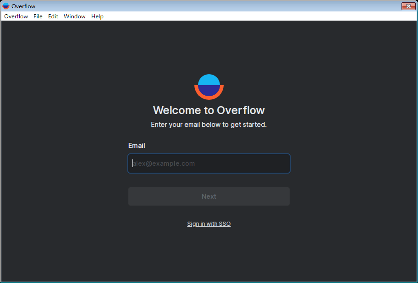
Task: Click the Overflow title in the title bar
Action: (24, 6)
